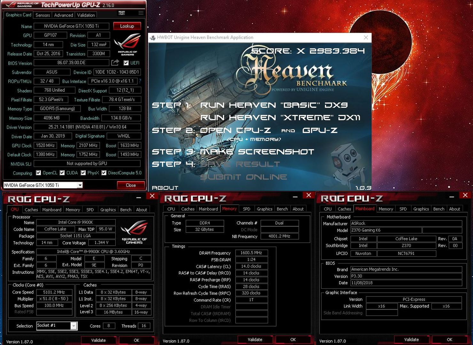Click the Memory Size value 4096 MB
The image size is (473, 345).
(51, 118)
